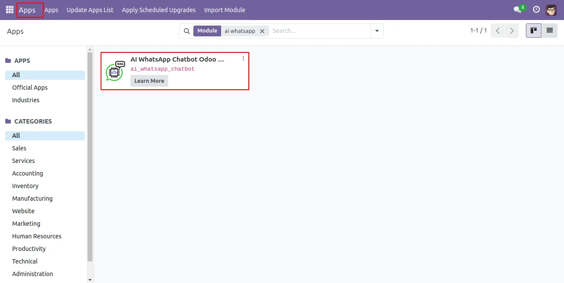Click the AI WhatsApp Chatbot module icon
The height and width of the screenshot is (283, 564).
(x=115, y=71)
